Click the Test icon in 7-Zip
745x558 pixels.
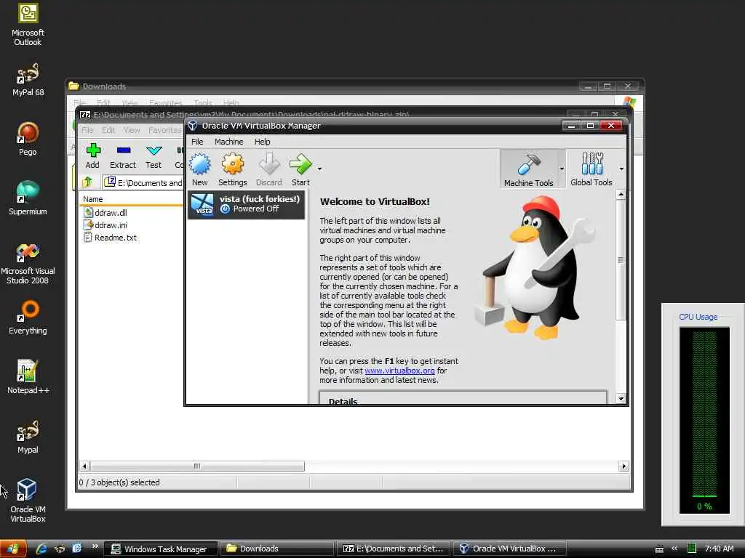(154, 155)
